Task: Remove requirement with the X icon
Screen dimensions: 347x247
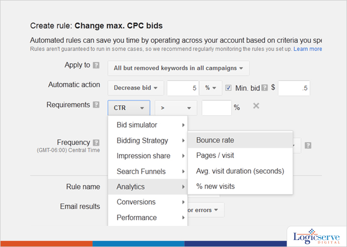Action: click(256, 106)
